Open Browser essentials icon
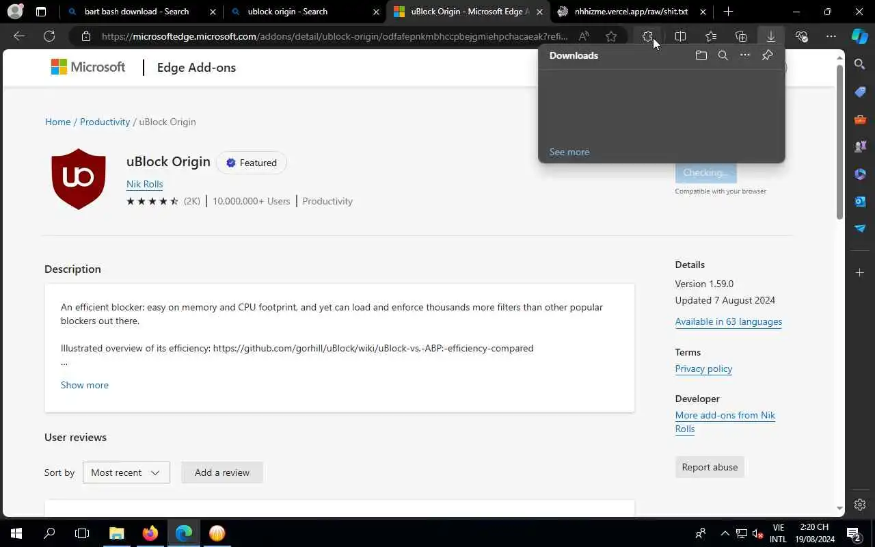 (x=802, y=36)
